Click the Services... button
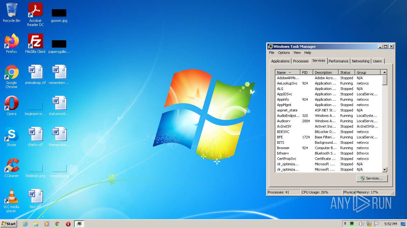 tap(372, 178)
